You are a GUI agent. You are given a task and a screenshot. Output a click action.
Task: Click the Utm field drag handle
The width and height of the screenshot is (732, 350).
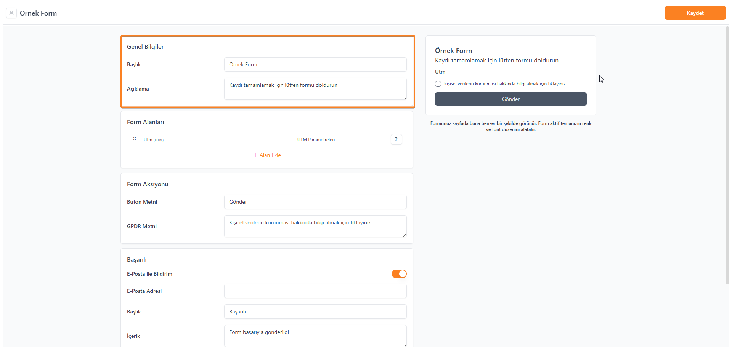coord(135,140)
